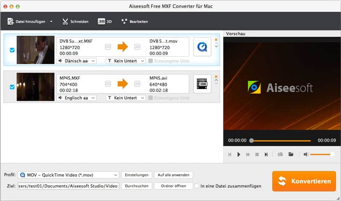Screen dimensions: 341x201
Task: Click the Datei hinzufügen toolbar button
Action: click(x=26, y=22)
